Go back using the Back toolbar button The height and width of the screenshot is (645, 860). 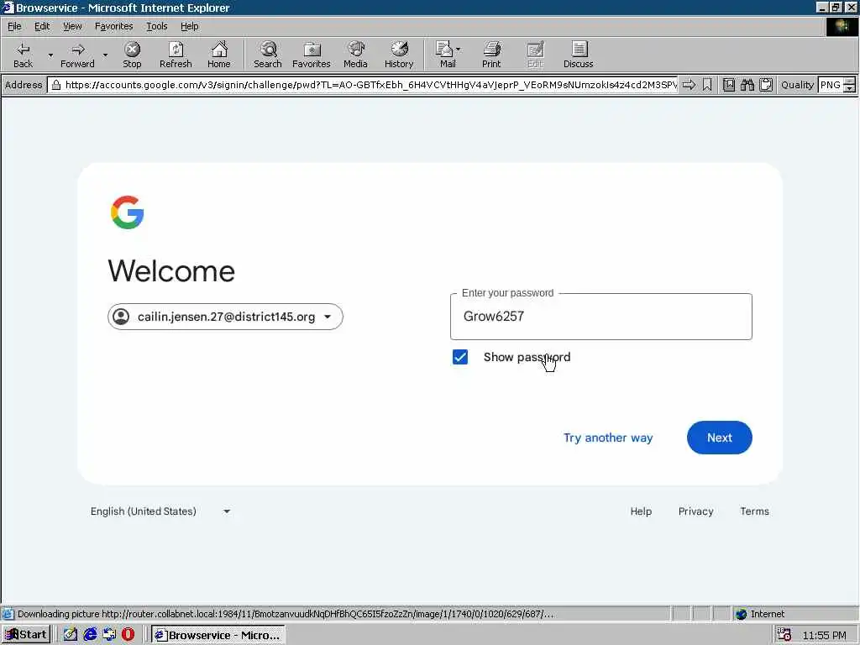click(x=23, y=55)
